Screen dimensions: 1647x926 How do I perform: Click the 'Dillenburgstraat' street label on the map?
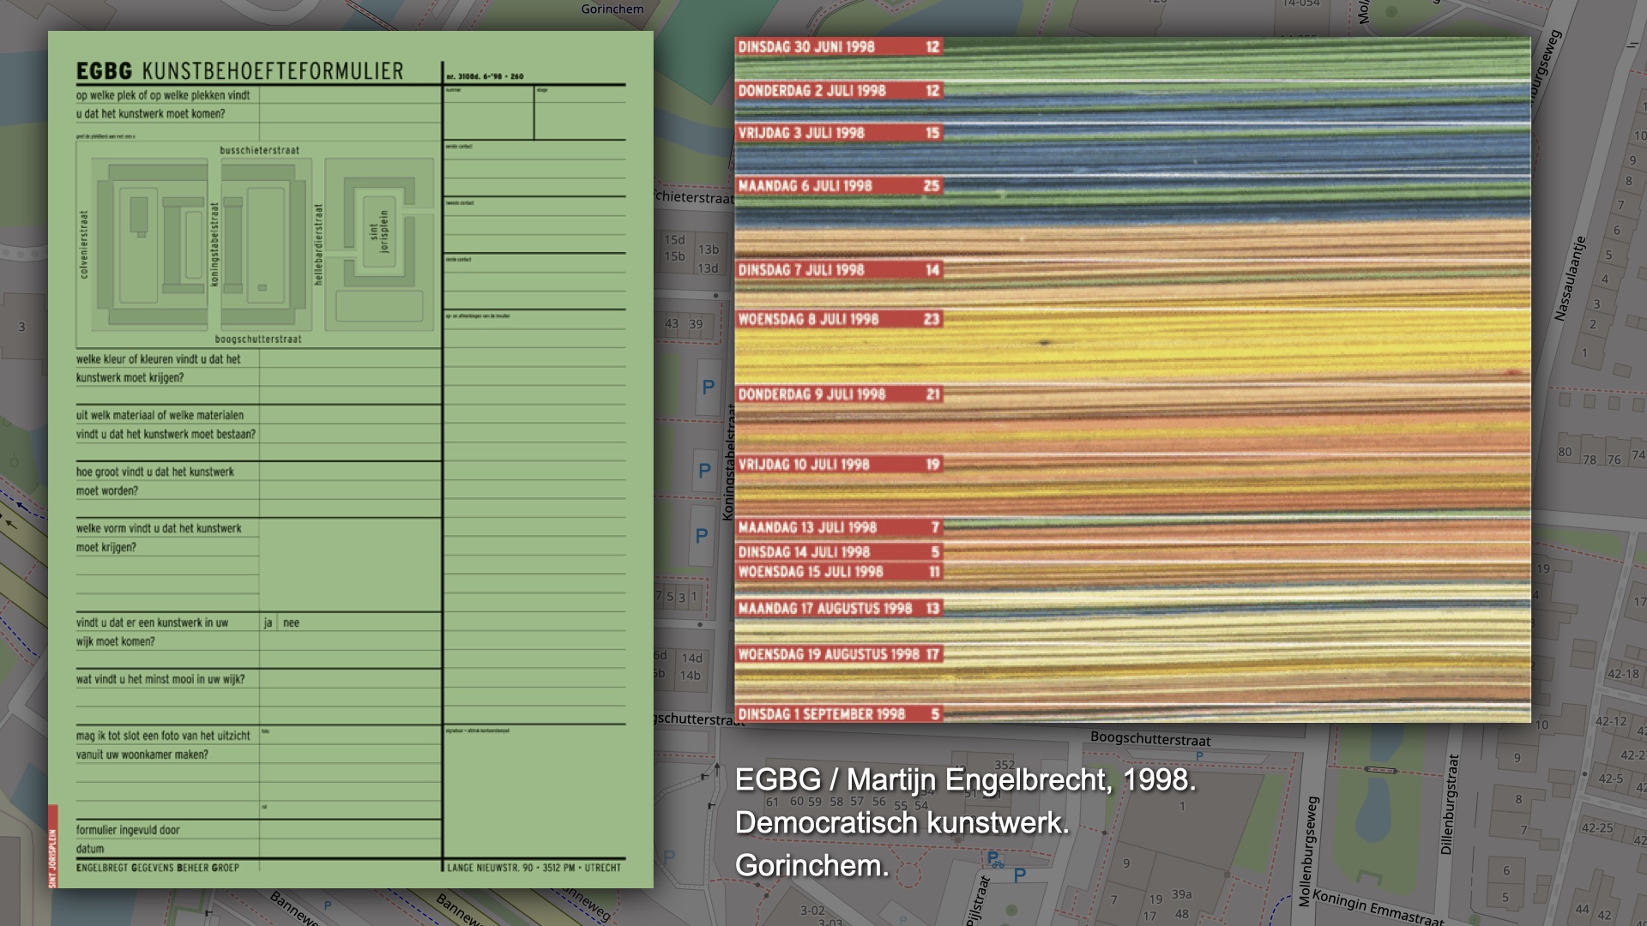[1449, 804]
